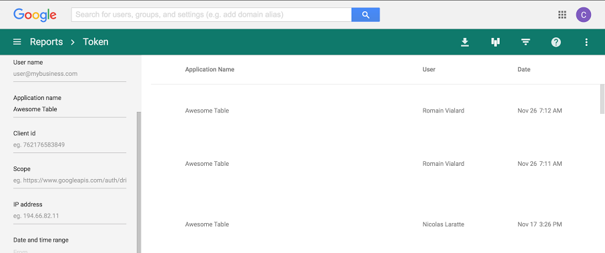
Task: Click the Client id filter field
Action: pos(69,145)
